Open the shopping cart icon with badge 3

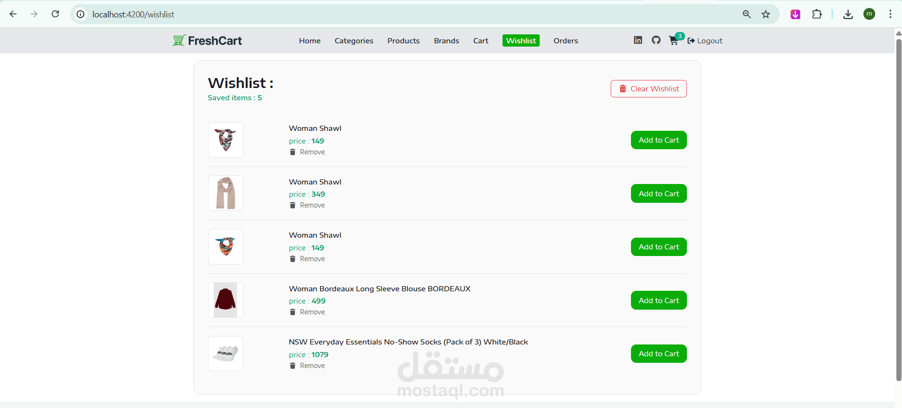[x=674, y=40]
